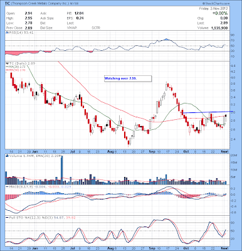Click the NYSE exchange label in header

[74, 4]
